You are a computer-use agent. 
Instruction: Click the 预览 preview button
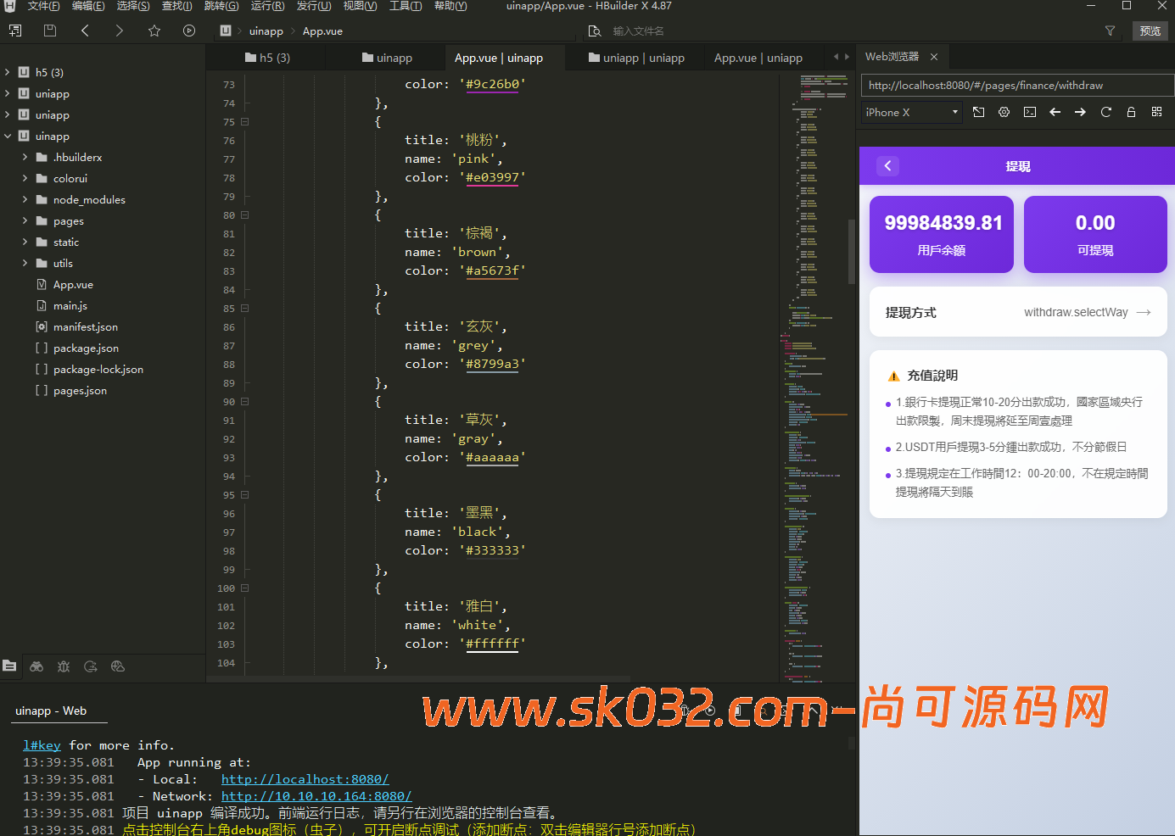coord(1150,31)
